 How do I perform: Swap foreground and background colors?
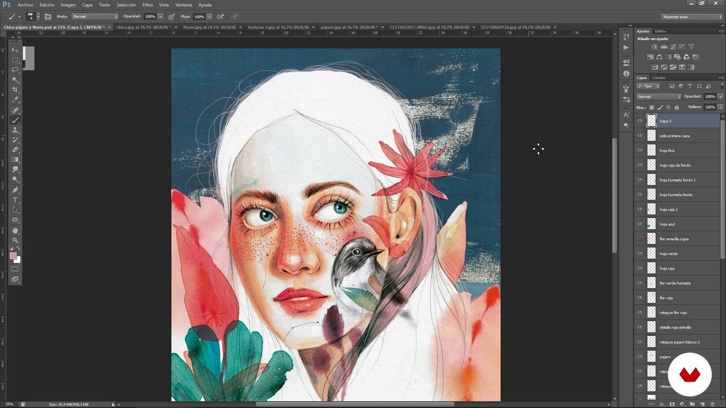tap(19, 248)
